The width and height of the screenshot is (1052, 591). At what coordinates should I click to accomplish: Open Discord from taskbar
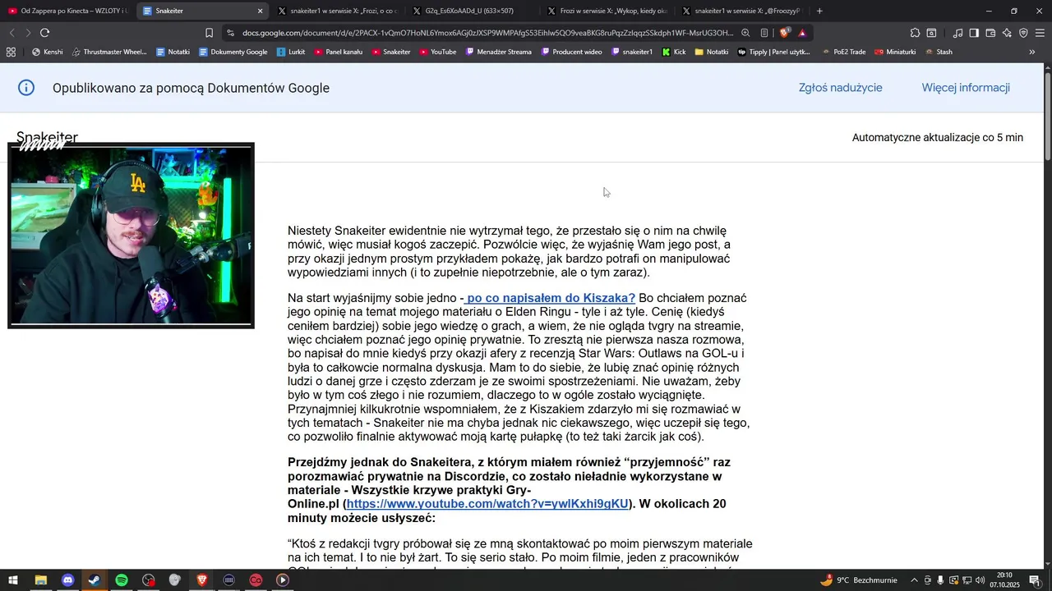pos(67,580)
